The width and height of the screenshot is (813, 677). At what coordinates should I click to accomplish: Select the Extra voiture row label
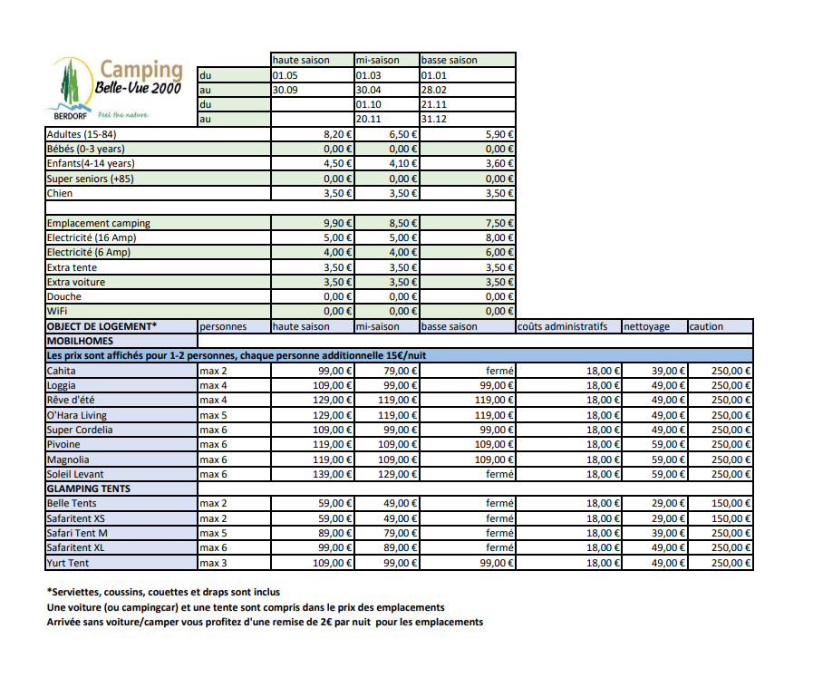[x=76, y=282]
